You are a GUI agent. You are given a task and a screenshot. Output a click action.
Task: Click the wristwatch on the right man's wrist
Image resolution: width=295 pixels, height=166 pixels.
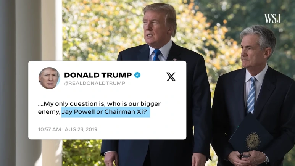click(266, 160)
